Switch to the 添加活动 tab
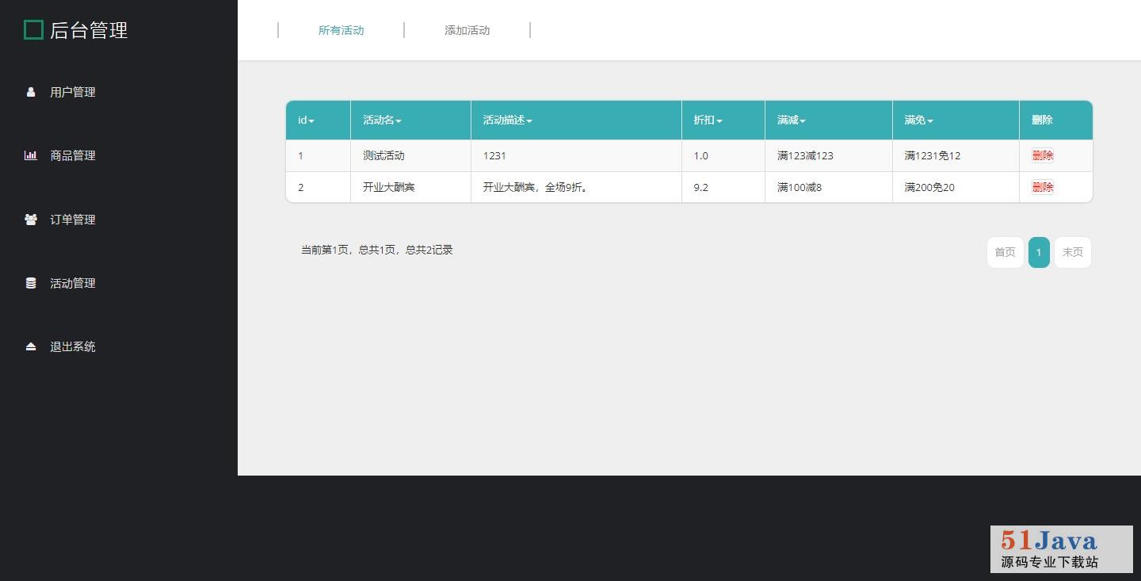This screenshot has width=1141, height=581. coord(467,30)
